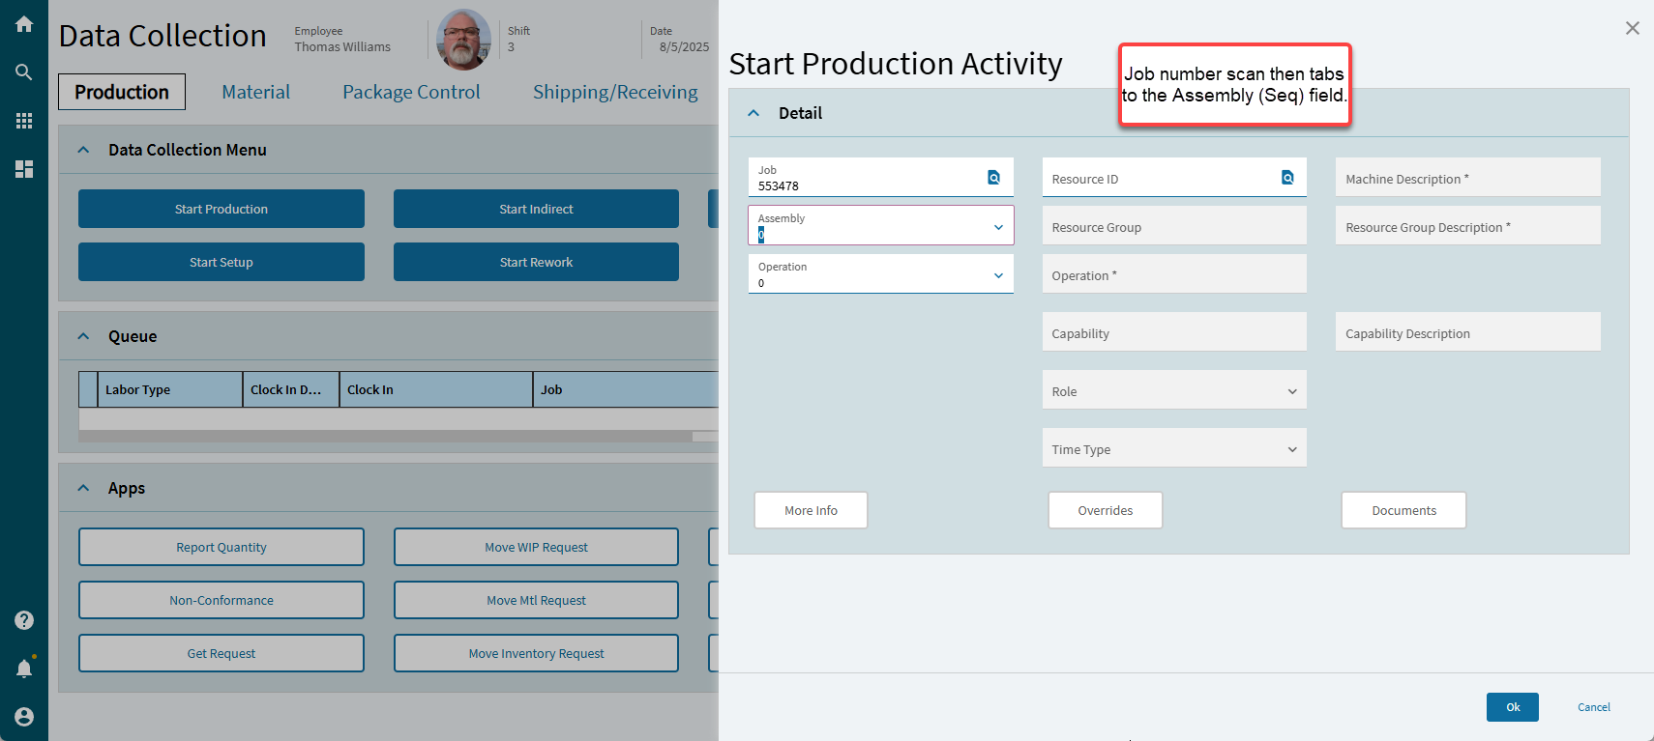1654x741 pixels.
Task: Open the help question mark icon
Action: click(24, 620)
